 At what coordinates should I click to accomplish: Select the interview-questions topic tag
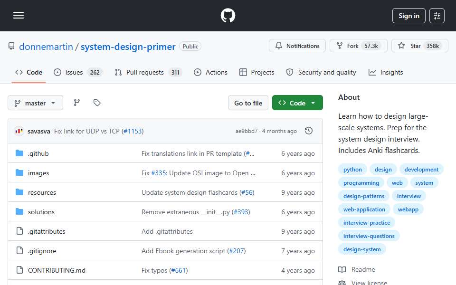[x=369, y=236]
